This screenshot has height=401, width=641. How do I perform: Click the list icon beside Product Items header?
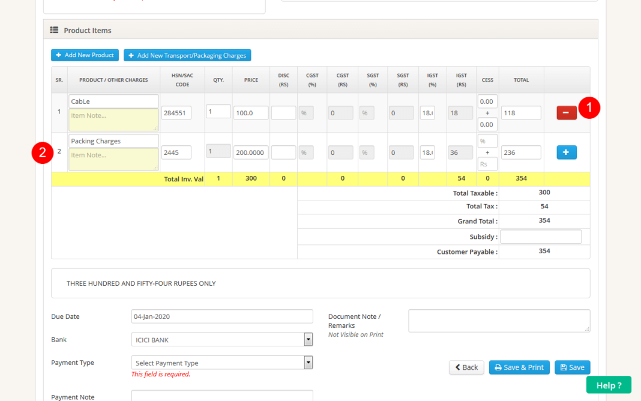pyautogui.click(x=54, y=30)
